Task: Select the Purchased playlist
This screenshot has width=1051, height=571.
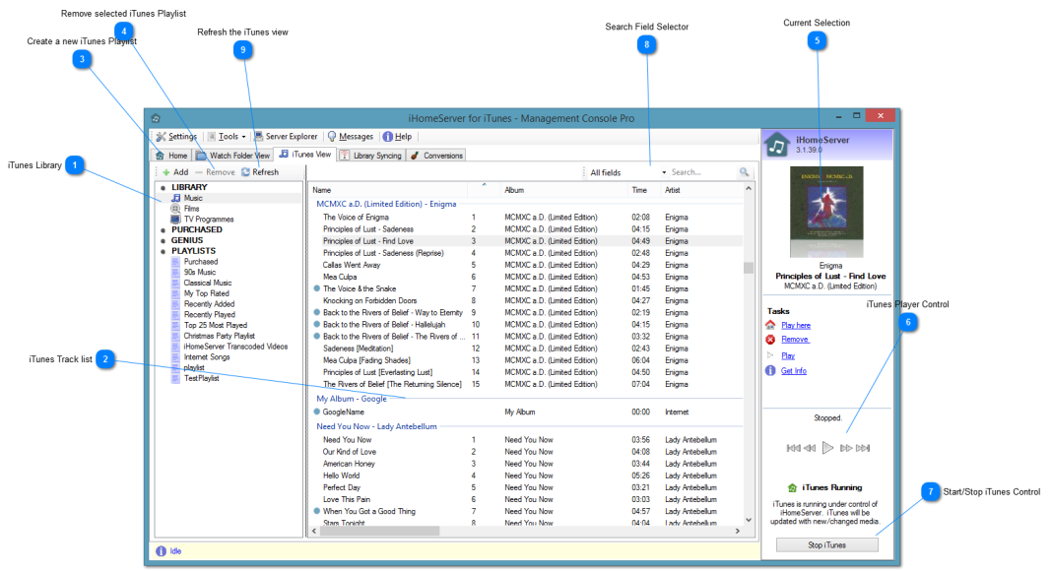Action: click(200, 261)
